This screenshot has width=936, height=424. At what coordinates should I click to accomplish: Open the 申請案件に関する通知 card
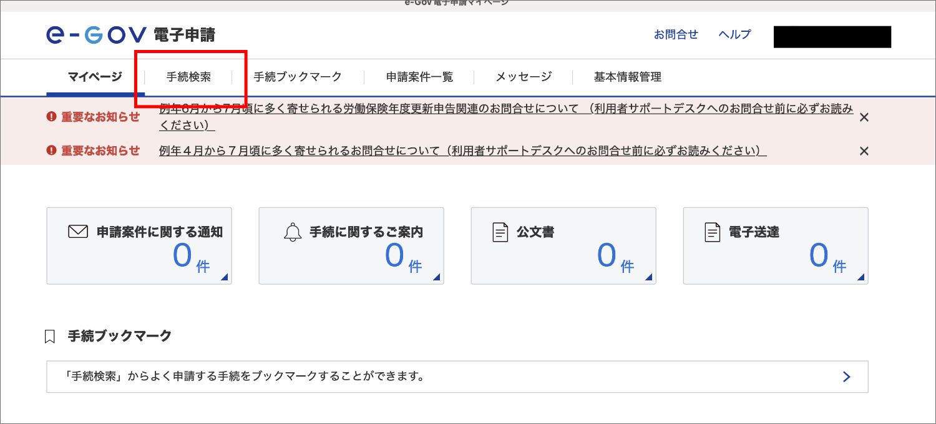pyautogui.click(x=139, y=246)
